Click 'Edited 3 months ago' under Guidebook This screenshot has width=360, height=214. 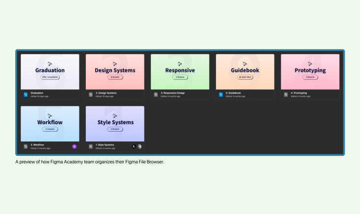tap(236, 97)
